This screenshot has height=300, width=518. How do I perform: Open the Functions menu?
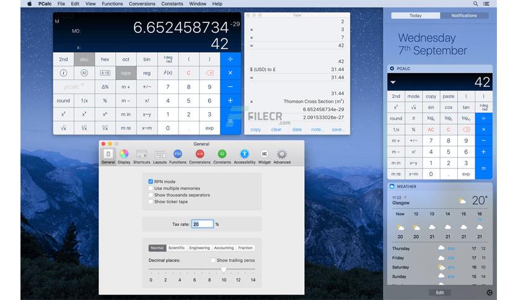pyautogui.click(x=112, y=4)
